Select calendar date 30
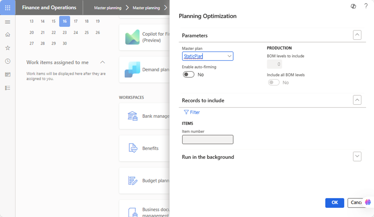The image size is (374, 217). coord(65,43)
